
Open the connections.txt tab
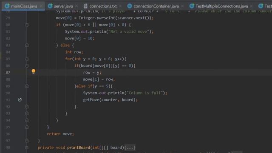(x=103, y=6)
